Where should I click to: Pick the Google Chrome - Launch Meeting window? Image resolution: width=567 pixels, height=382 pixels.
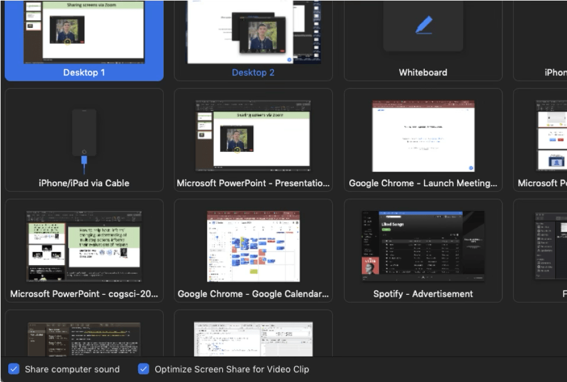pos(423,140)
